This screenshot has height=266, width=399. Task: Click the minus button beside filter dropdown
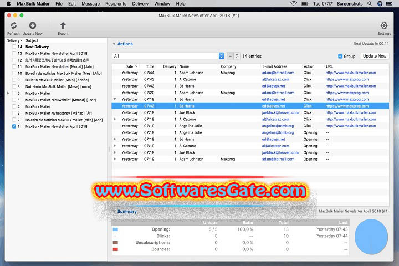230,56
